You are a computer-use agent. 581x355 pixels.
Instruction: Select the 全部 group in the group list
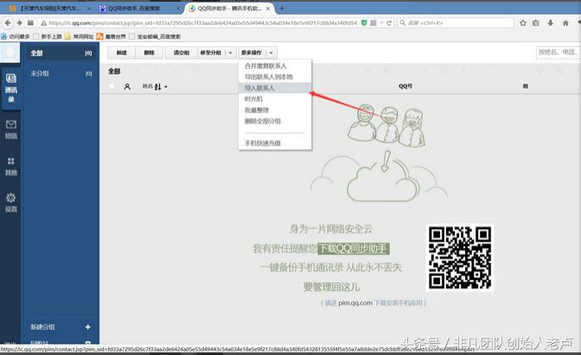[x=61, y=53]
